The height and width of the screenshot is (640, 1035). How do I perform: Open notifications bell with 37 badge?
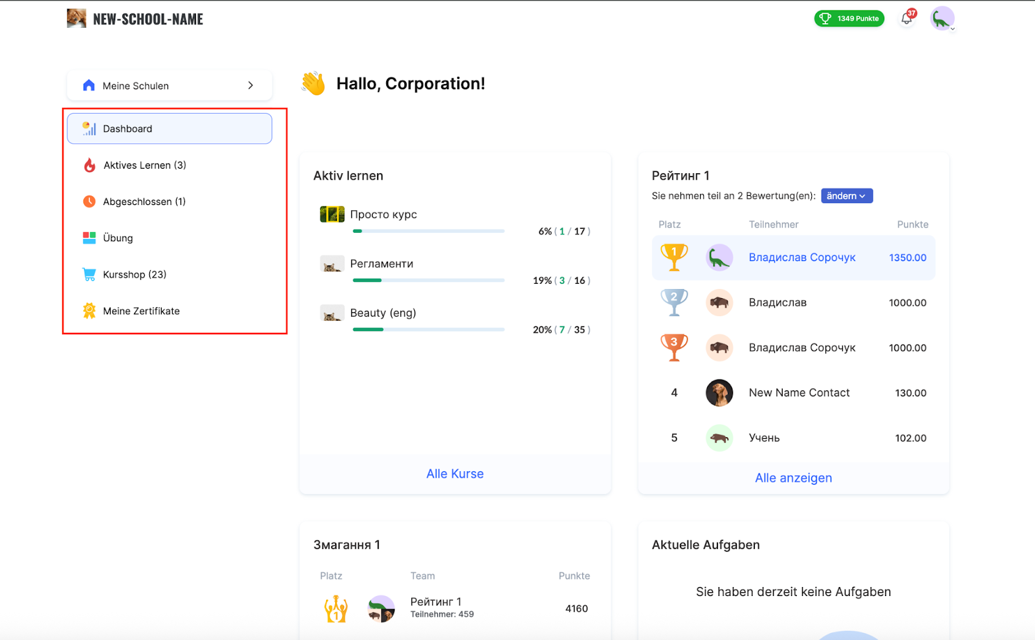tap(908, 17)
